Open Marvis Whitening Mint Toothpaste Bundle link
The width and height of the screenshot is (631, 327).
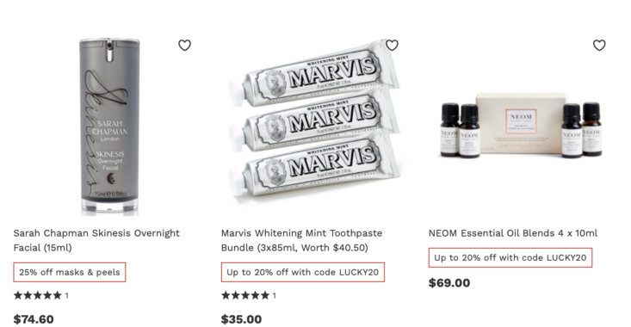click(x=302, y=240)
